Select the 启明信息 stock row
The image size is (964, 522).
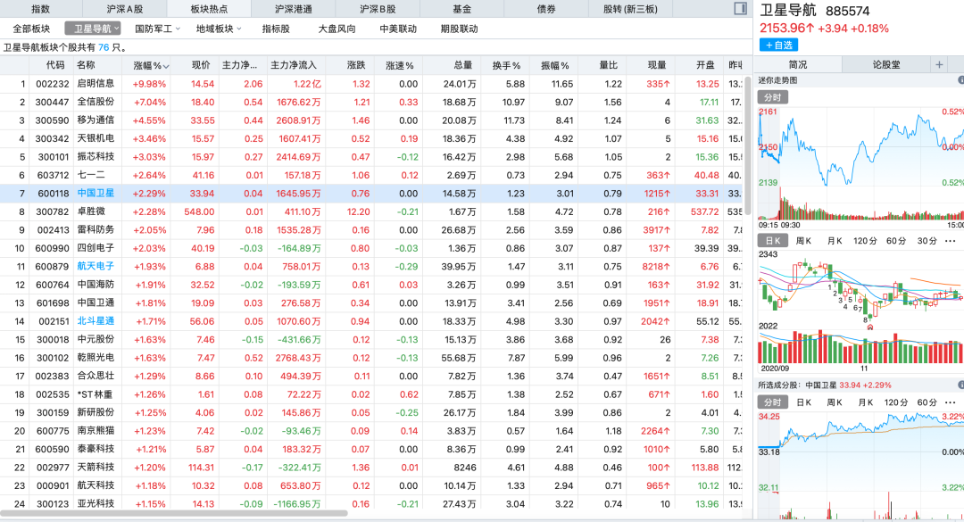pos(371,84)
